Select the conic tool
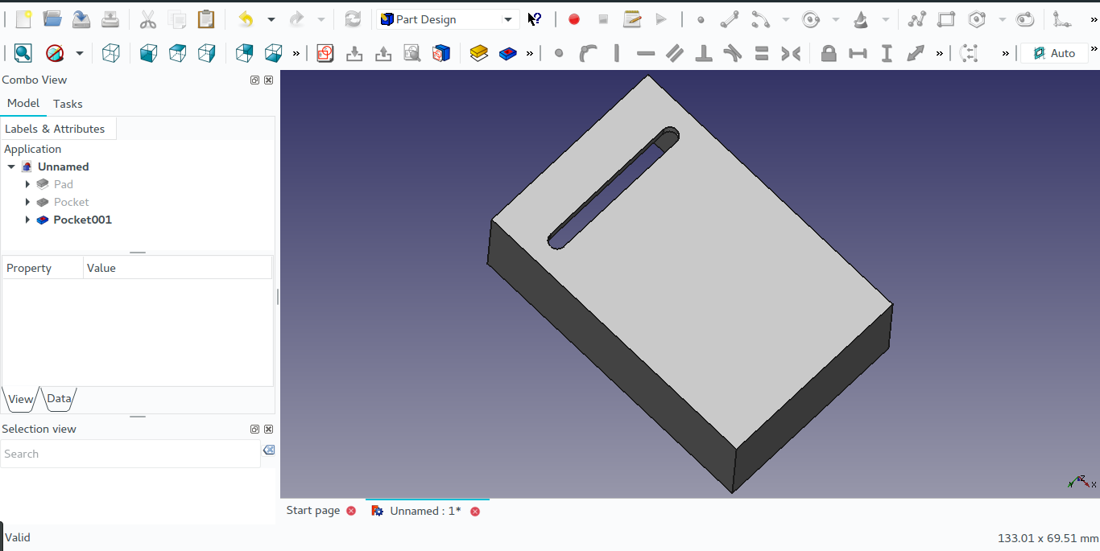This screenshot has width=1100, height=551. 861,19
